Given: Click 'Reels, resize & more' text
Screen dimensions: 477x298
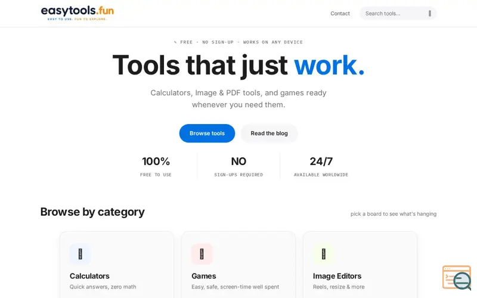Looking at the screenshot, I should (x=339, y=287).
